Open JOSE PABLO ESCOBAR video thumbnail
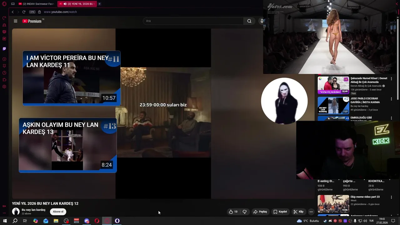The height and width of the screenshot is (225, 400). tap(333, 105)
